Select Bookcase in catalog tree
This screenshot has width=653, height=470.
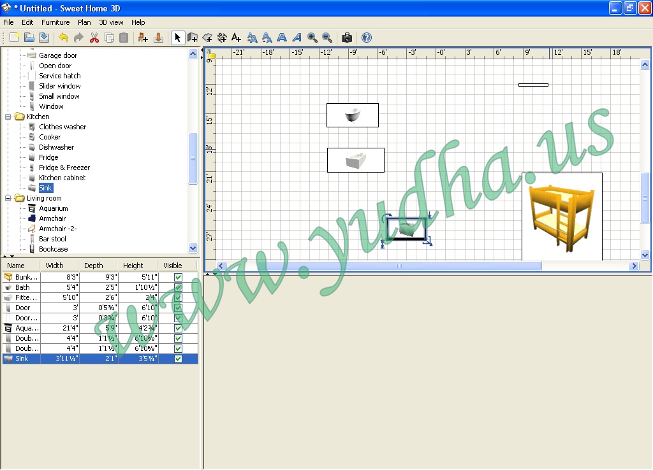[54, 249]
